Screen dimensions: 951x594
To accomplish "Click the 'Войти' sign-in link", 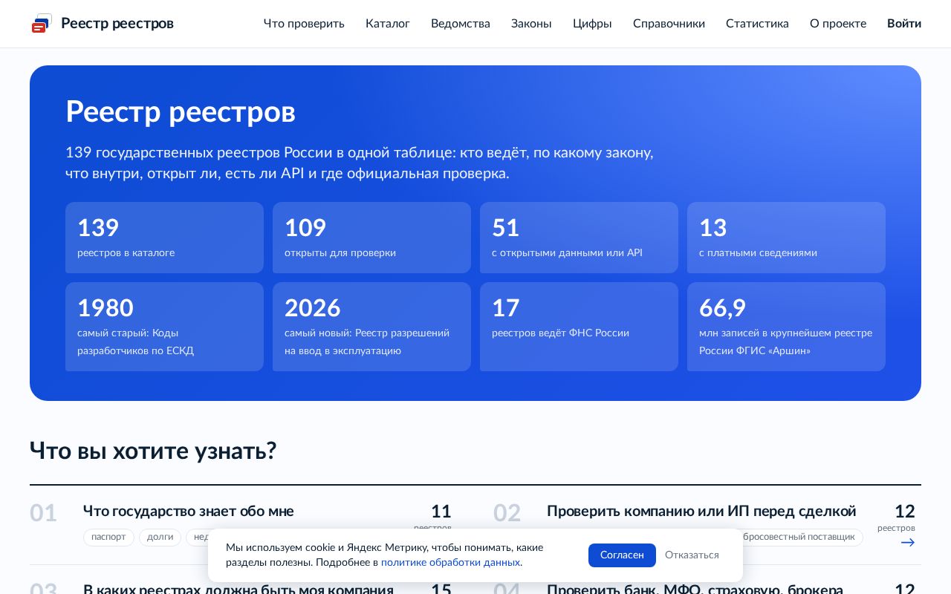I will pyautogui.click(x=904, y=24).
